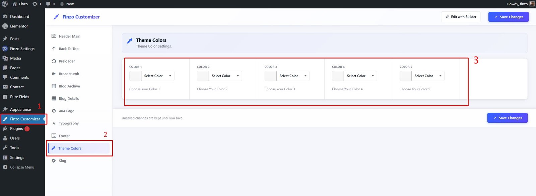Image resolution: width=536 pixels, height=196 pixels.
Task: Open Typography customizer section
Action: 79,123
